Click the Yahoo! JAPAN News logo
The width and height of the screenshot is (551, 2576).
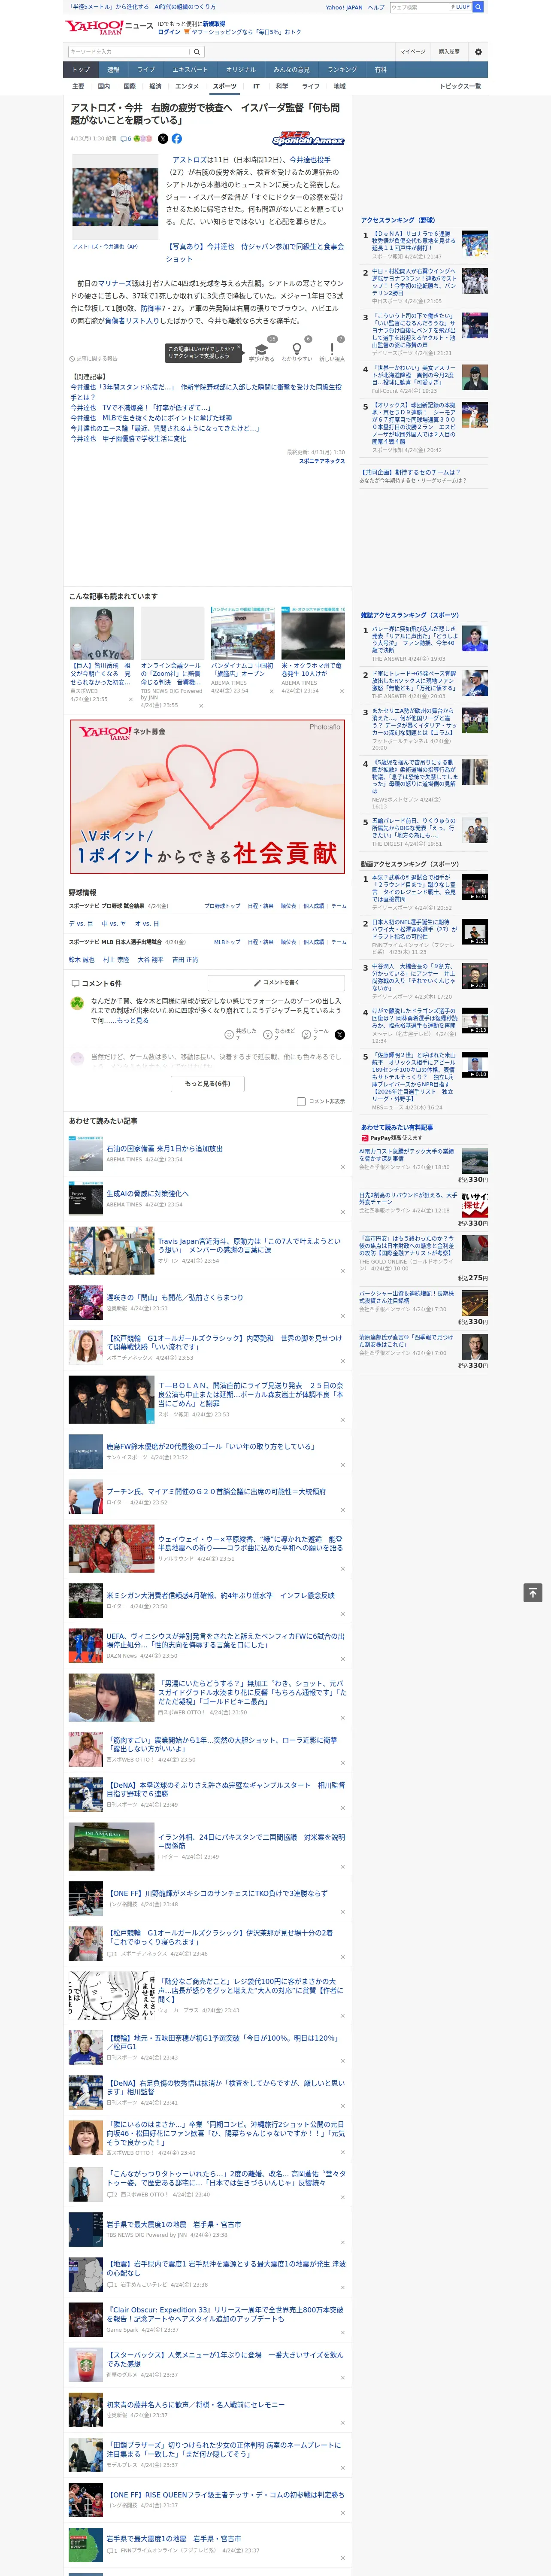click(x=108, y=27)
